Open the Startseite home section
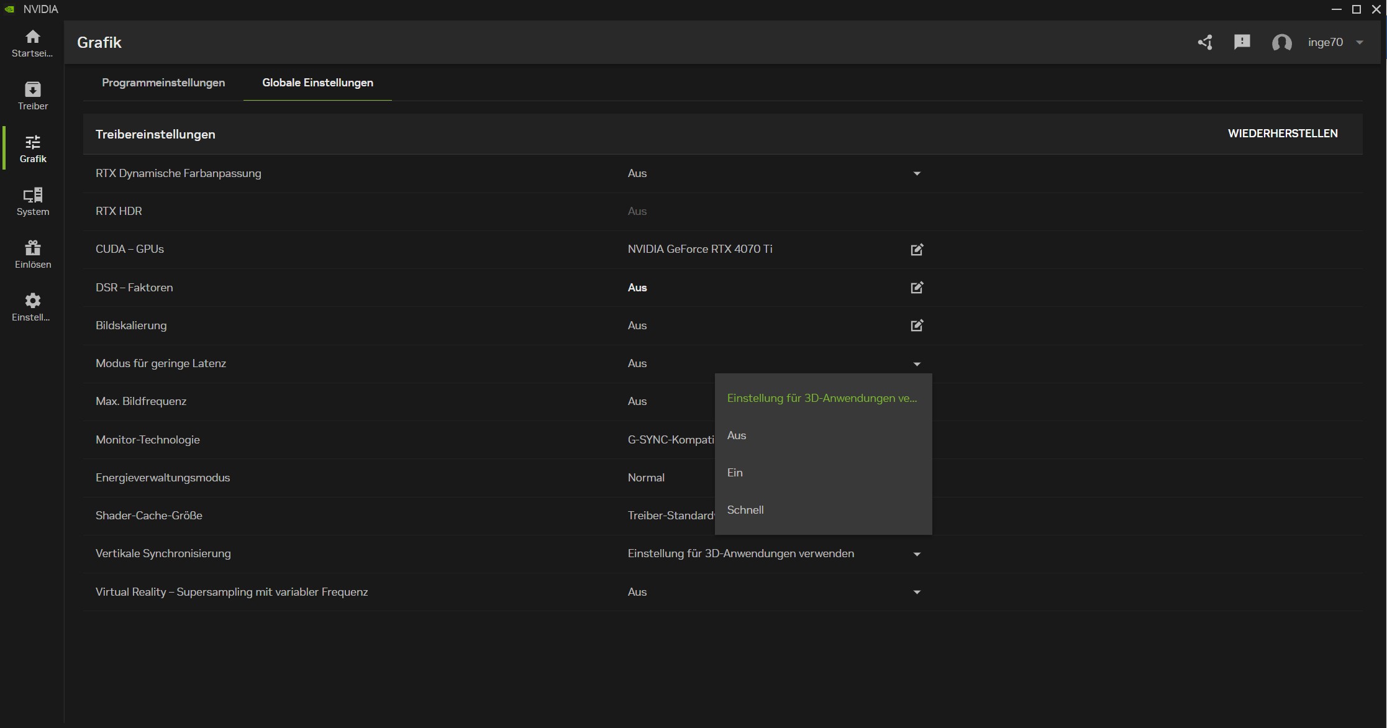 coord(32,43)
